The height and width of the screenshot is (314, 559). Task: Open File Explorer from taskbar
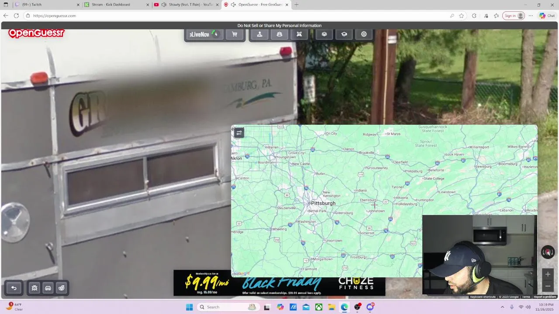pos(331,307)
